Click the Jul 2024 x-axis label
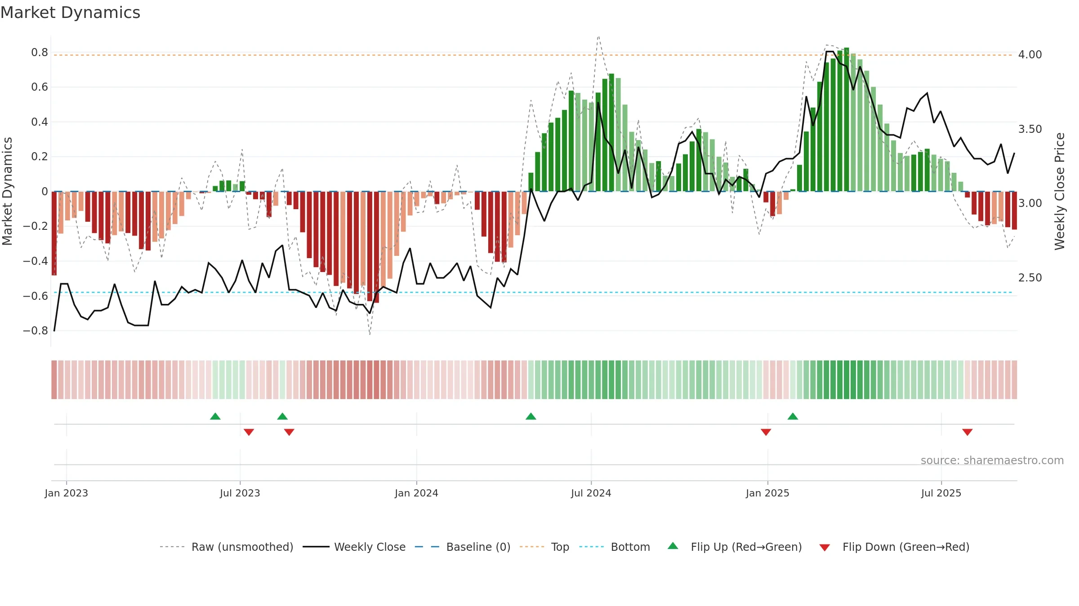1079x606 pixels. pyautogui.click(x=591, y=493)
